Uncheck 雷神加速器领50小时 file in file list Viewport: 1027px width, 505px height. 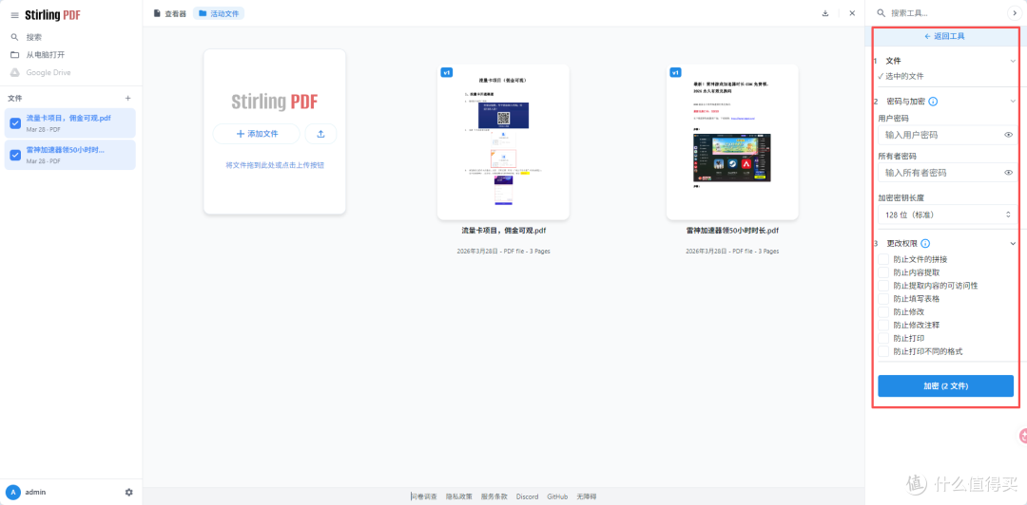[15, 155]
